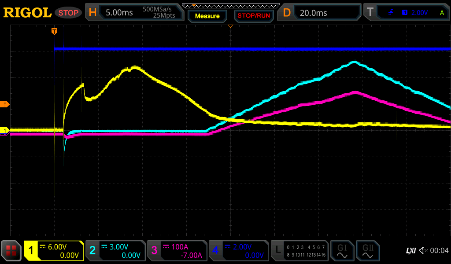Toggle channel 1 yellow 6.00V
This screenshot has width=451, height=264.
pos(54,251)
